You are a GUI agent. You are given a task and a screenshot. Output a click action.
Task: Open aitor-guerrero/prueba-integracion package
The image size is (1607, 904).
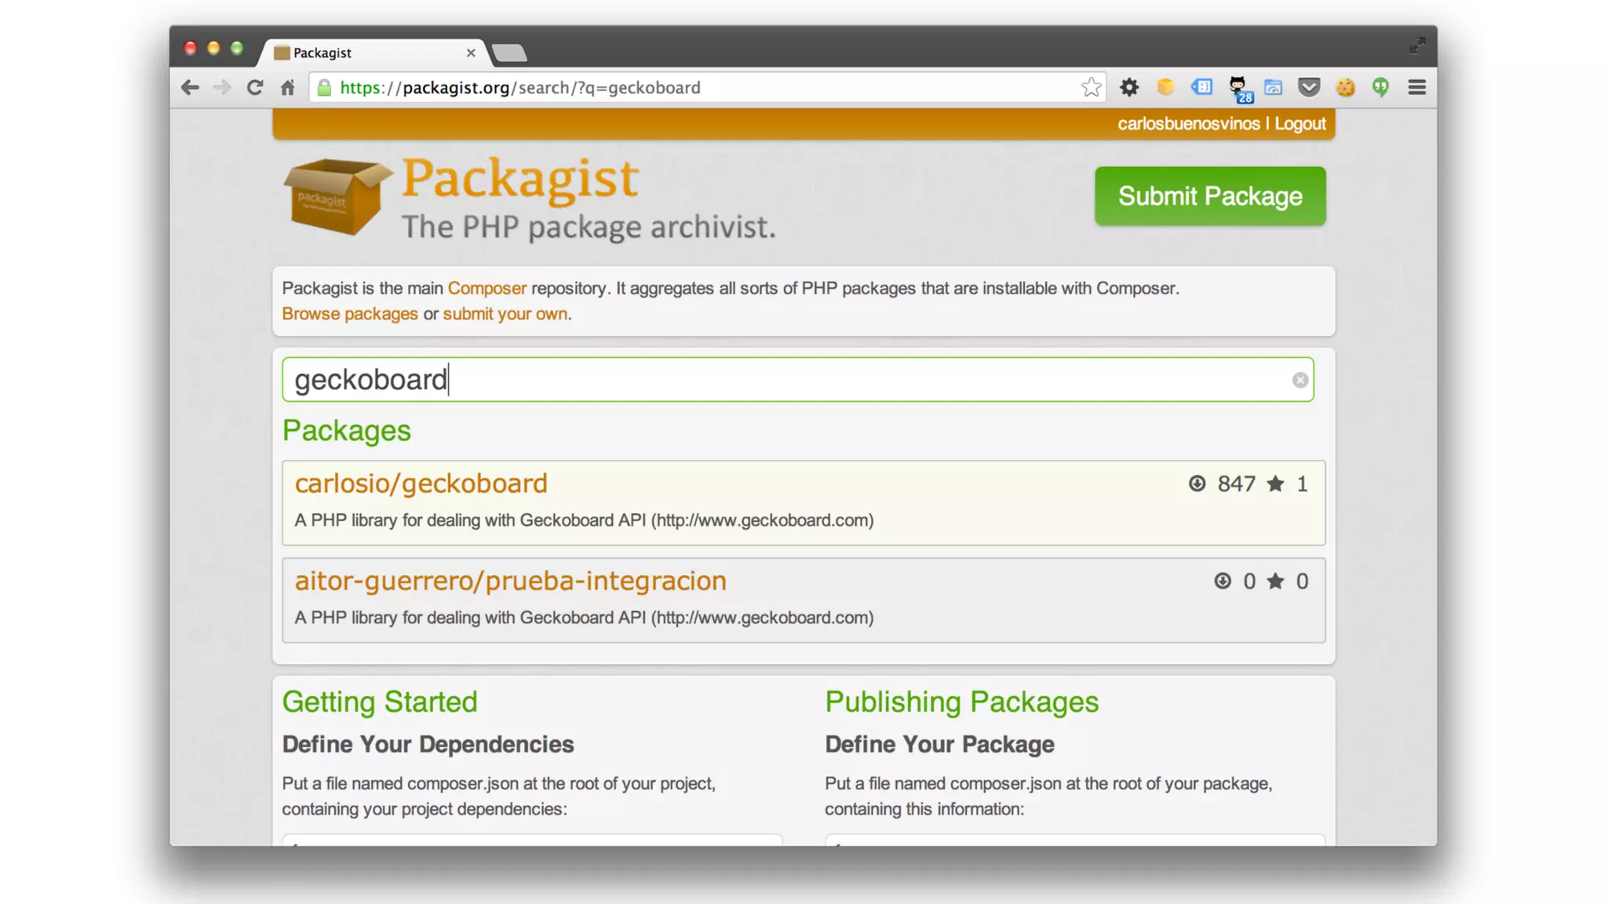pyautogui.click(x=510, y=581)
